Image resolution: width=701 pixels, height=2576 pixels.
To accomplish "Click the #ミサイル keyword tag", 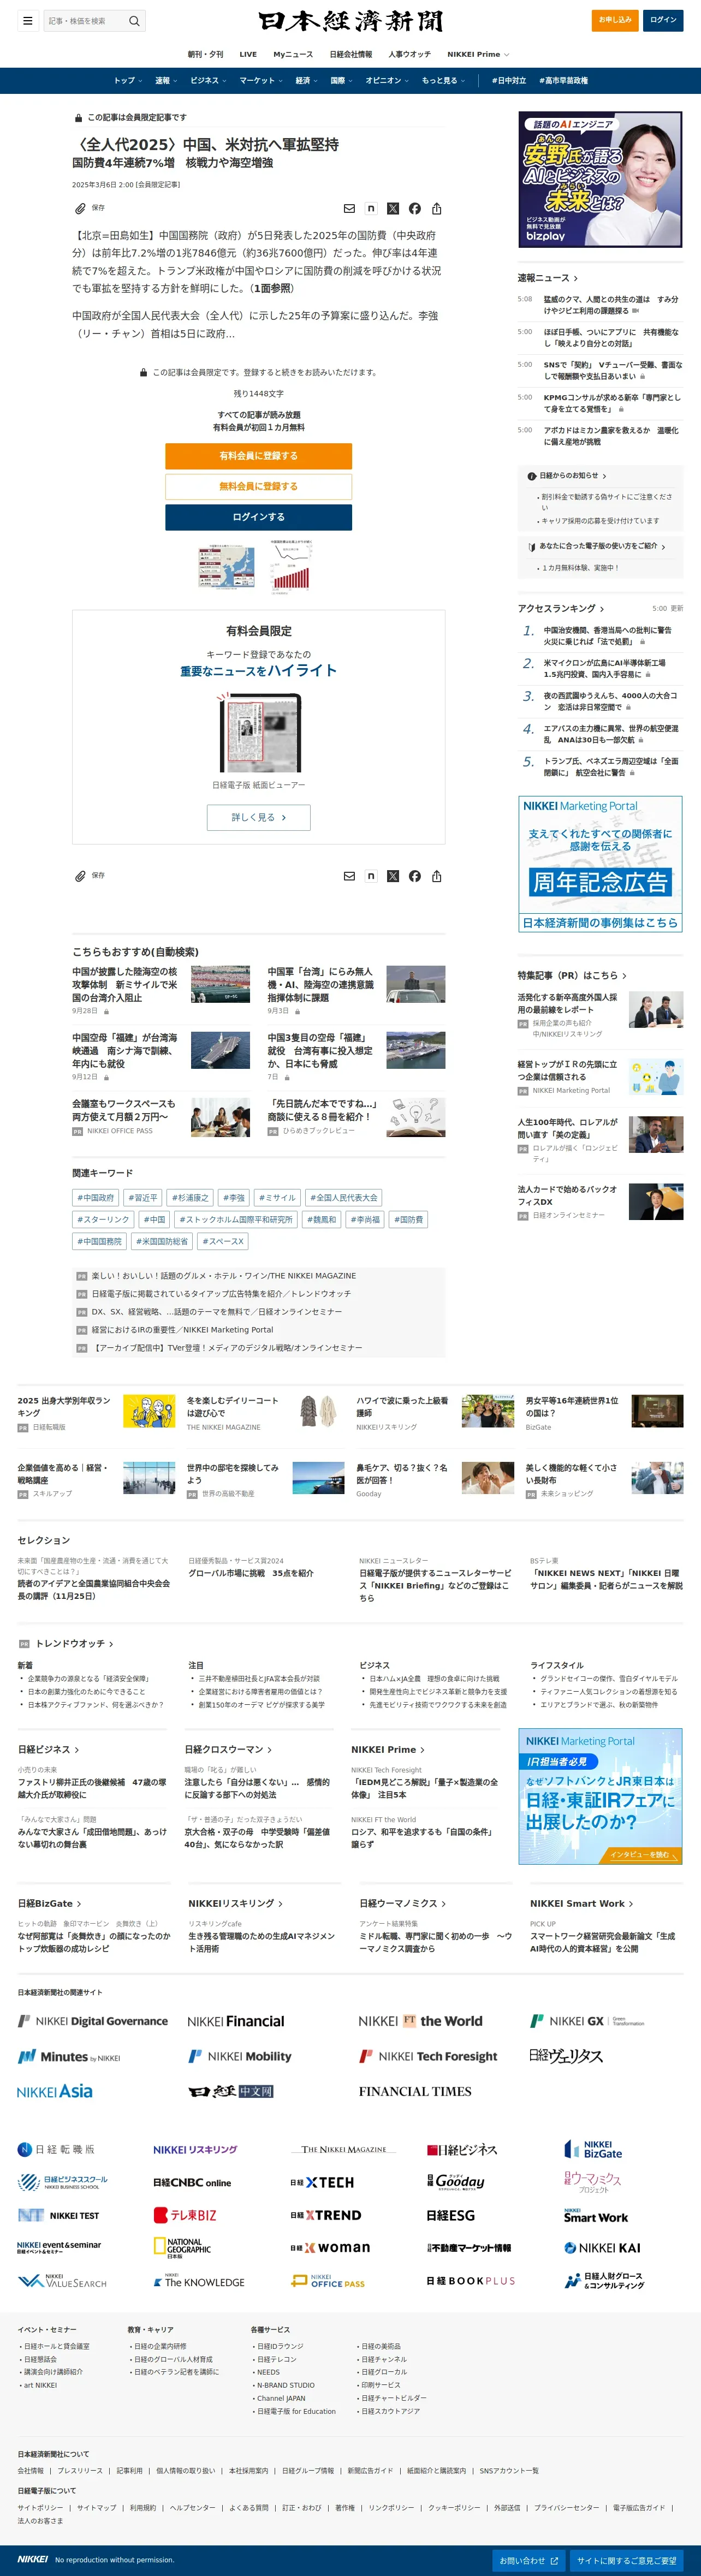I will click(277, 1197).
